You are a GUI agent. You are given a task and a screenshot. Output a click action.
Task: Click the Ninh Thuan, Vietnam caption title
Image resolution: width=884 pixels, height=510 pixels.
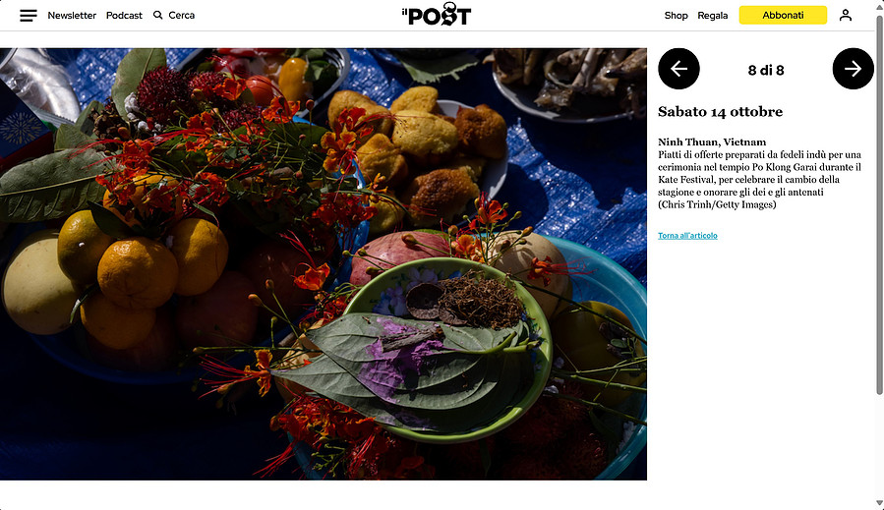point(712,142)
